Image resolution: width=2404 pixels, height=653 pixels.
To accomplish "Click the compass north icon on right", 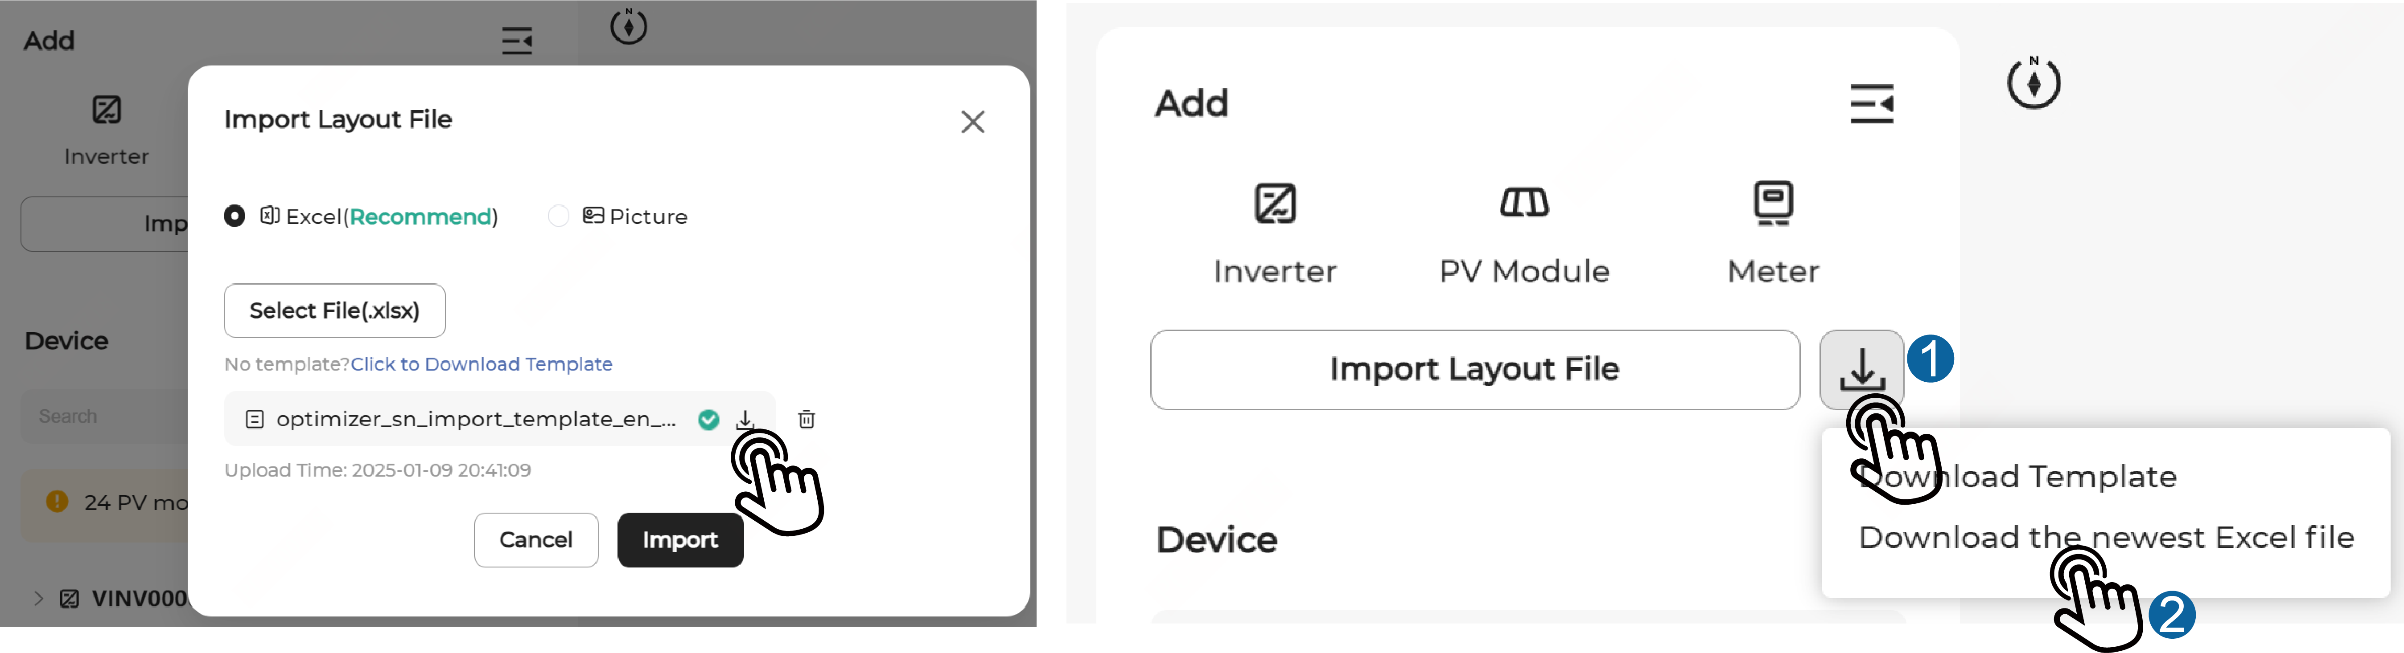I will pyautogui.click(x=2034, y=83).
